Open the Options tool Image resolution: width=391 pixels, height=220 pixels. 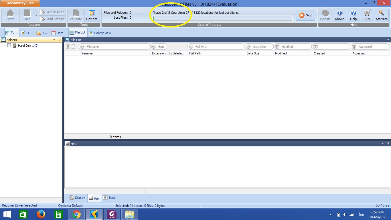click(92, 15)
